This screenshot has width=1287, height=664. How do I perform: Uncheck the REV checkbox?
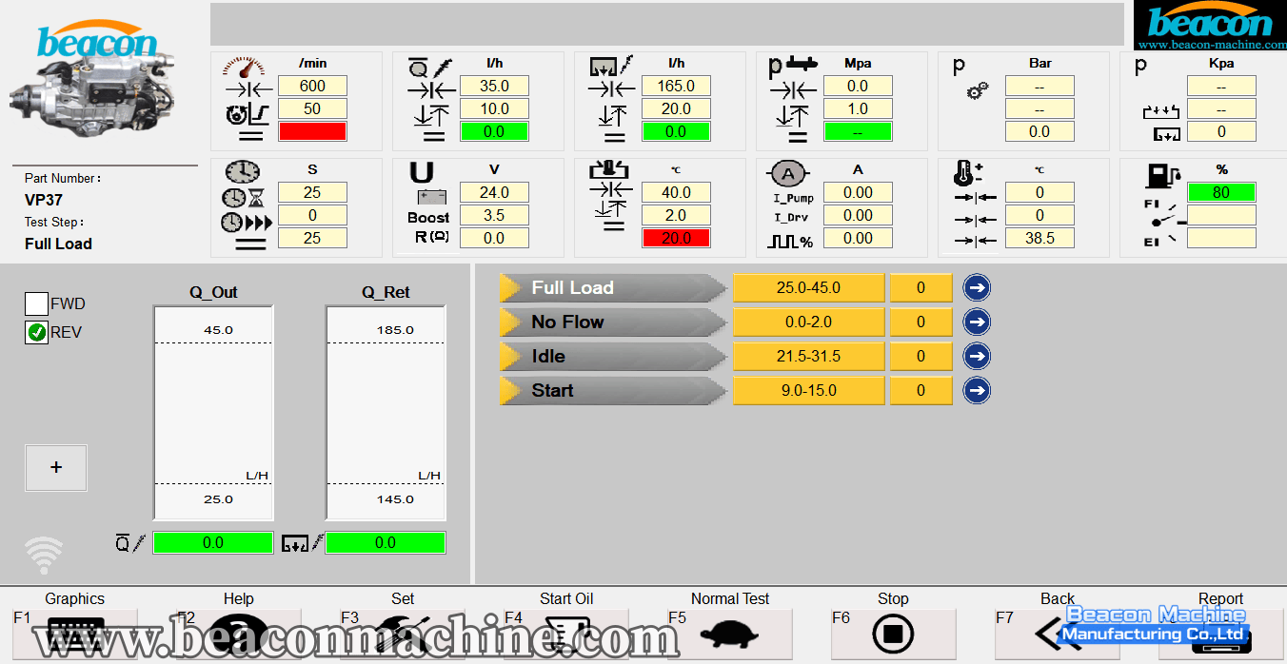click(x=36, y=332)
